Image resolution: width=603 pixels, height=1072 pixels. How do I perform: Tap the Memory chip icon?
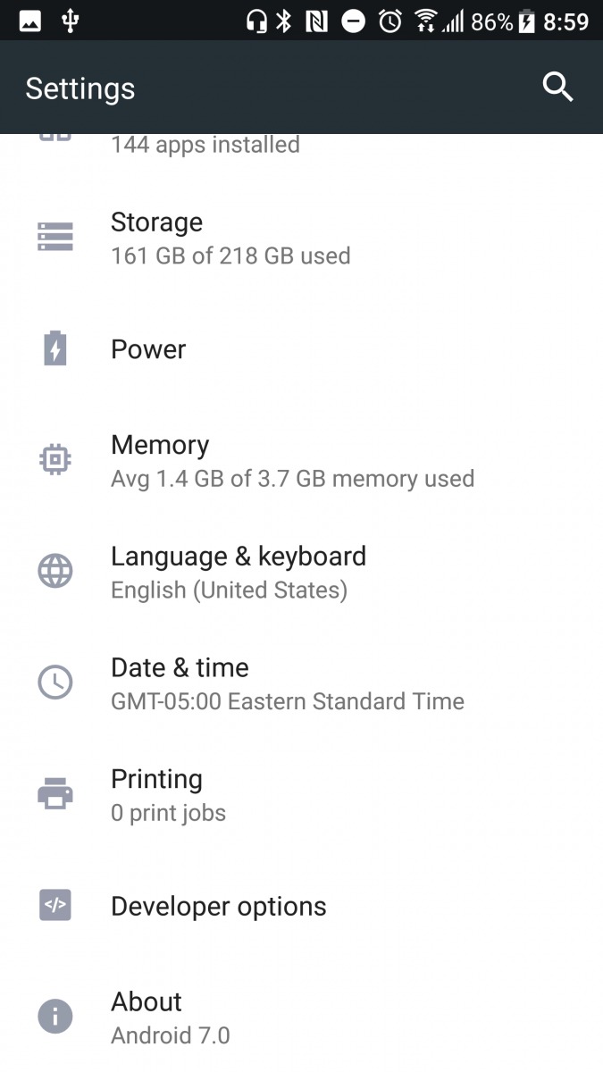click(x=55, y=459)
